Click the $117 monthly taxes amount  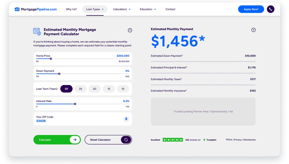coord(253,79)
